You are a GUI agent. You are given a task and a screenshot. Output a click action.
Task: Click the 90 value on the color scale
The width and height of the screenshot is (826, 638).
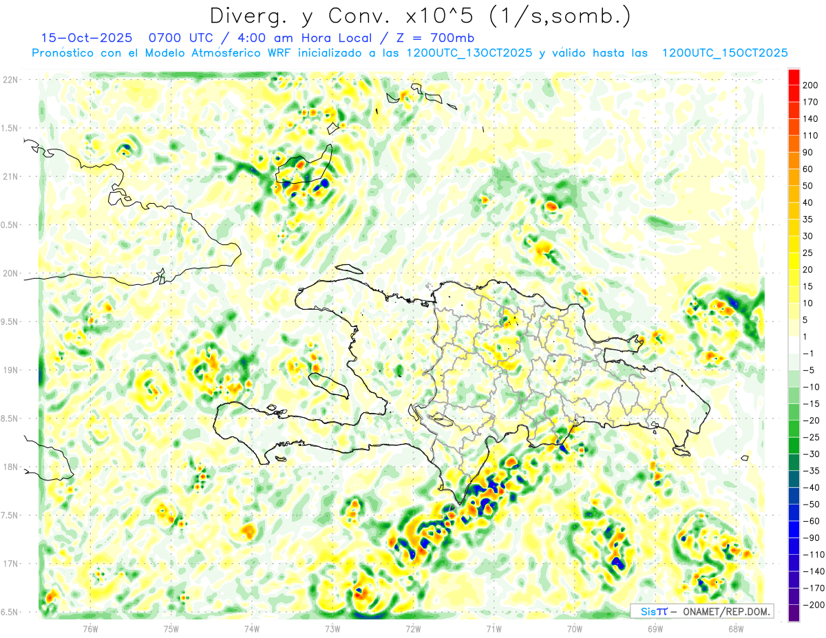click(808, 152)
